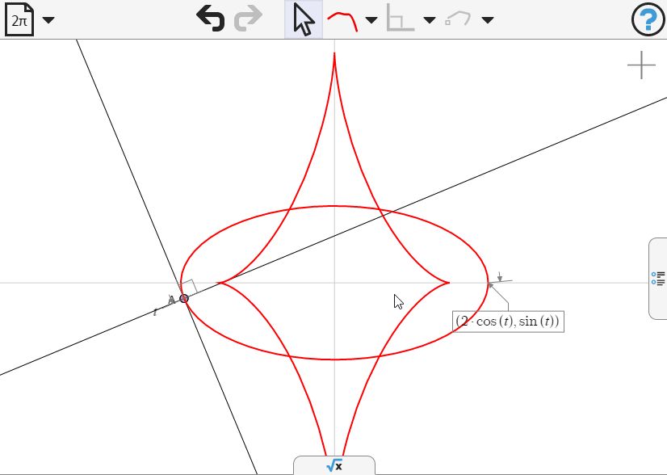Expand the polygon tool dropdown arrow
Screen dimensions: 667x475
(488, 20)
